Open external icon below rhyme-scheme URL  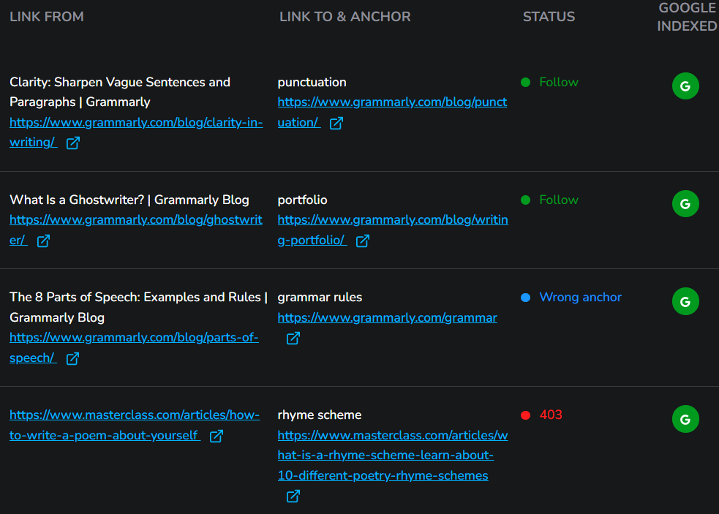293,496
